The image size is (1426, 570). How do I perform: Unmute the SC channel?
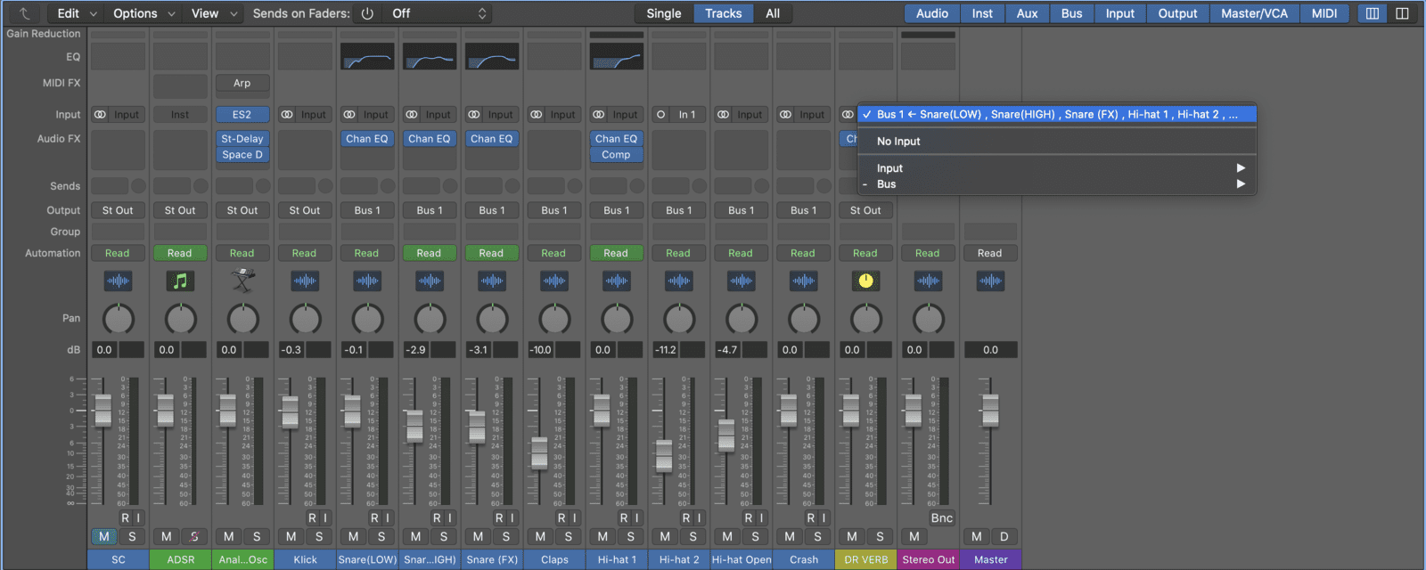coord(104,537)
